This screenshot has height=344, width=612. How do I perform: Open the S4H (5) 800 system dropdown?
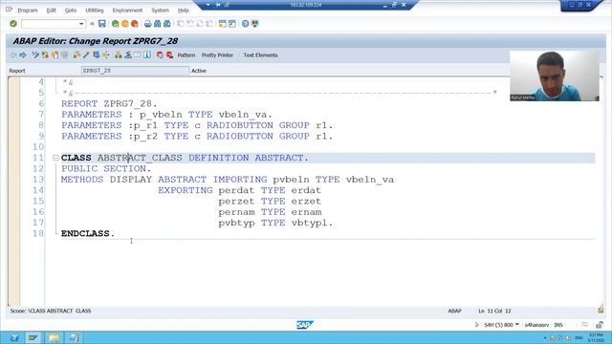point(501,325)
